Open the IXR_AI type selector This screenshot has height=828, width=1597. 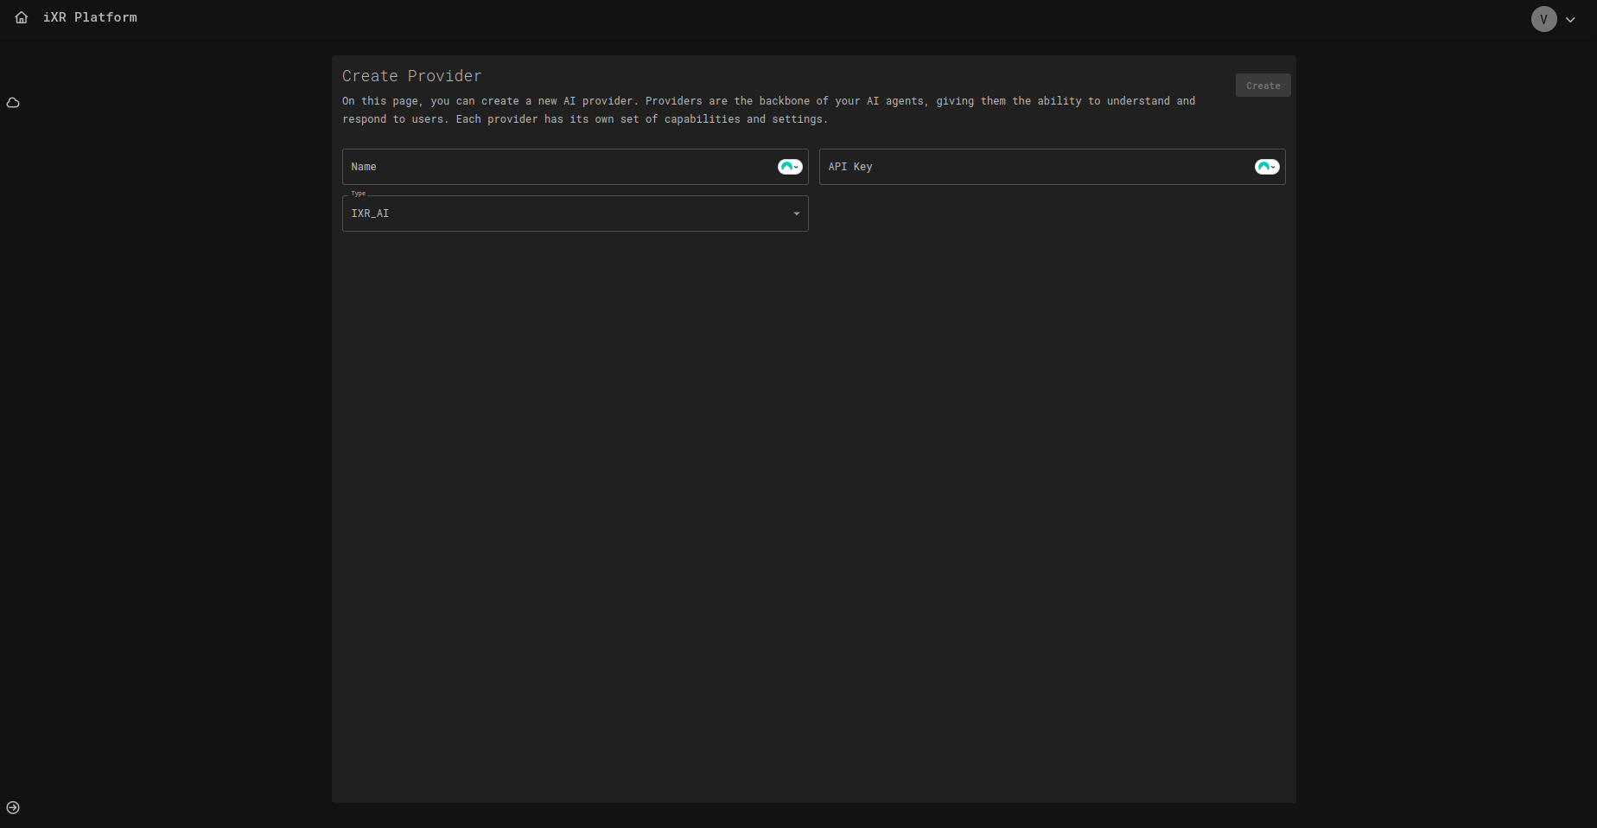(575, 213)
